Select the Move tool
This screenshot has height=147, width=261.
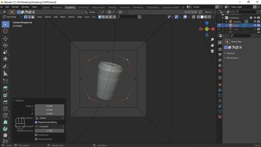[x=5, y=39]
